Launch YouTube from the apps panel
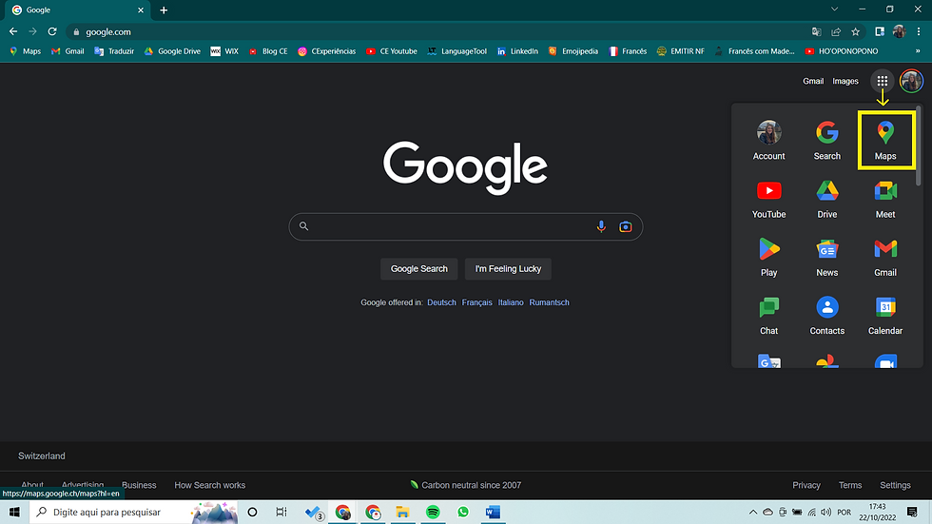 768,199
